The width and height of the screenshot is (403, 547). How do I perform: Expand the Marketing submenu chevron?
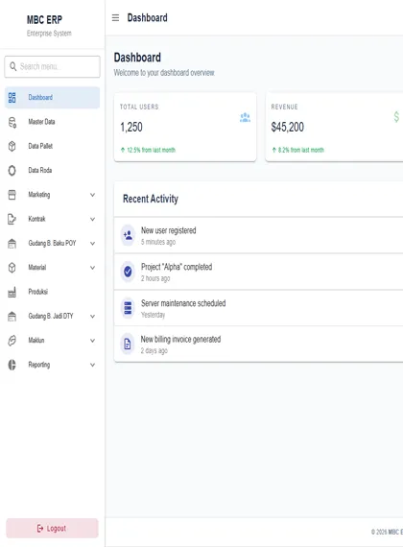click(92, 195)
